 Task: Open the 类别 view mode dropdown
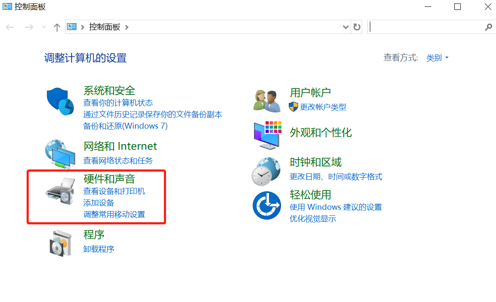click(437, 58)
